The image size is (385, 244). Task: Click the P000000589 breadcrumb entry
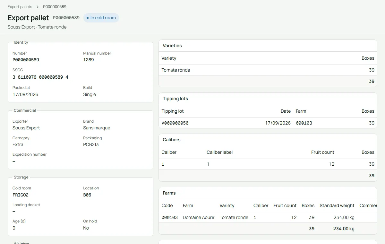click(x=55, y=7)
